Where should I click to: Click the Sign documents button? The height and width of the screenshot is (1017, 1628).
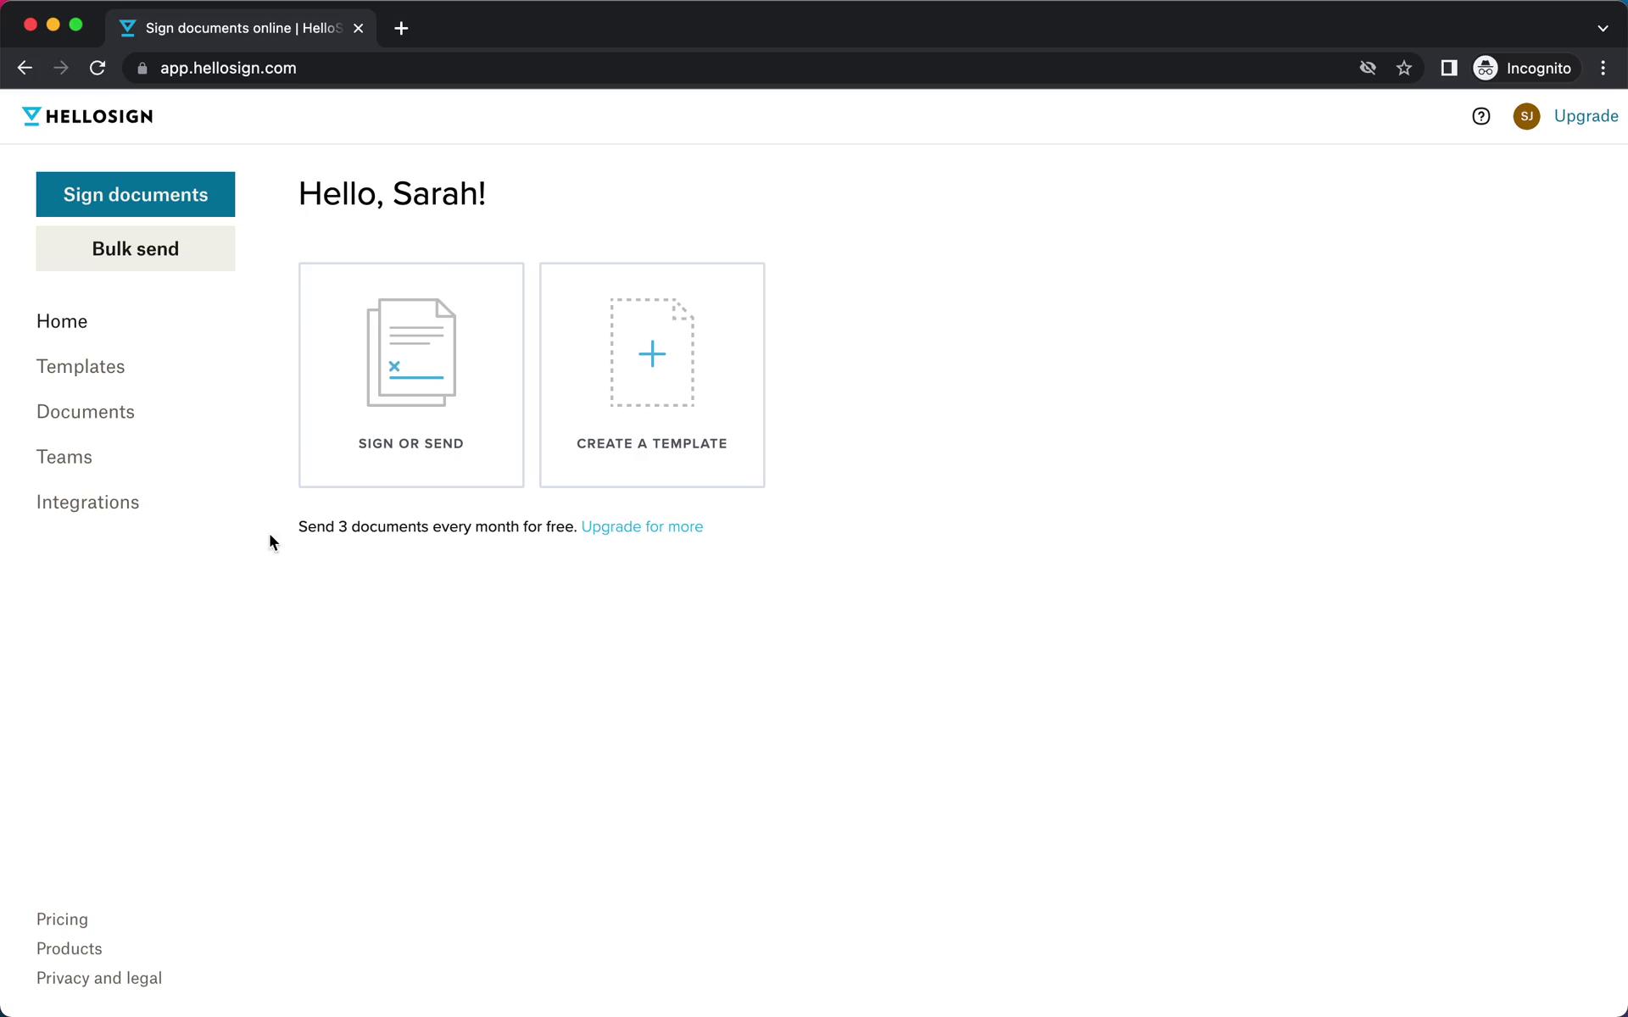(x=135, y=193)
